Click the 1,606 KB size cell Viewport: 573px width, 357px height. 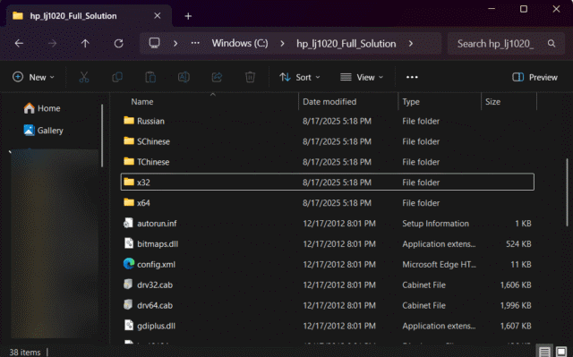[x=516, y=285]
